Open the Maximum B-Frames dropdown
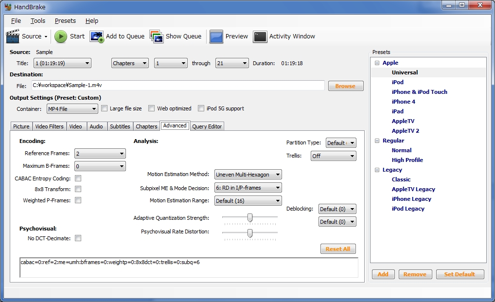 [100, 166]
